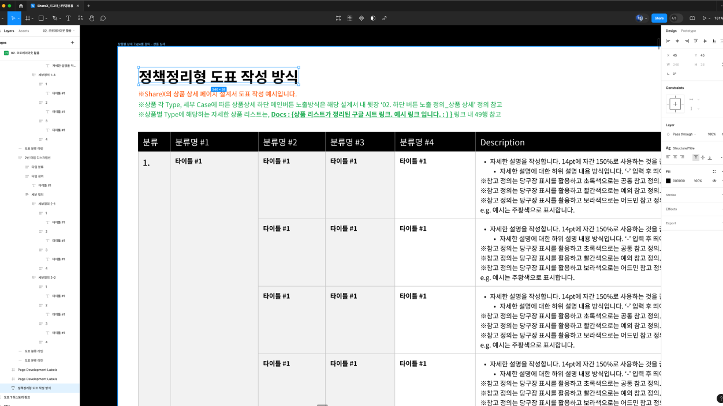Open the shape tool dropdown arrow

tap(47, 18)
